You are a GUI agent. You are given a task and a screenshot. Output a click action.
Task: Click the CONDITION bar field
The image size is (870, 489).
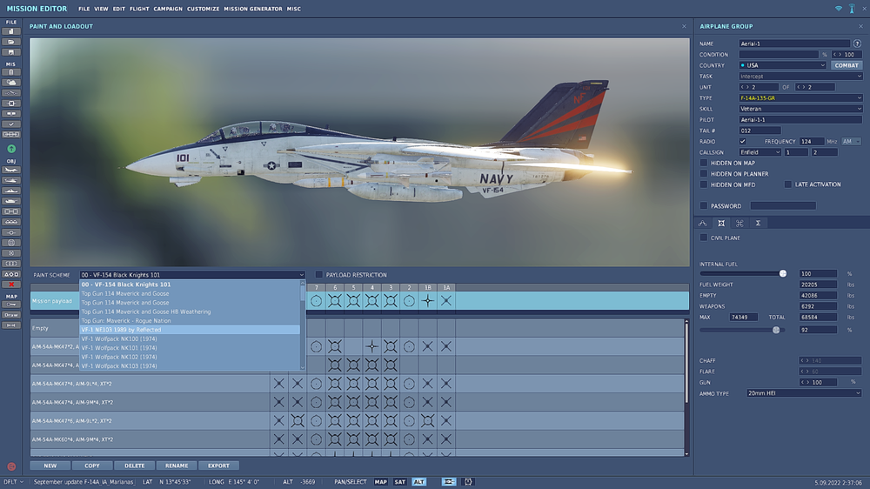point(779,55)
